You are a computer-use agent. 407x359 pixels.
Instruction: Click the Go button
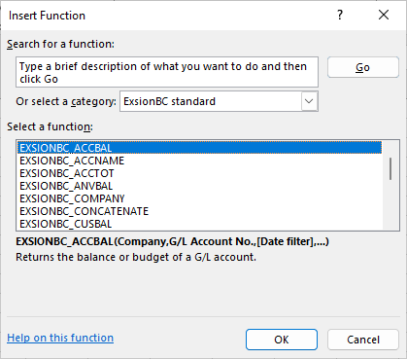tap(362, 67)
